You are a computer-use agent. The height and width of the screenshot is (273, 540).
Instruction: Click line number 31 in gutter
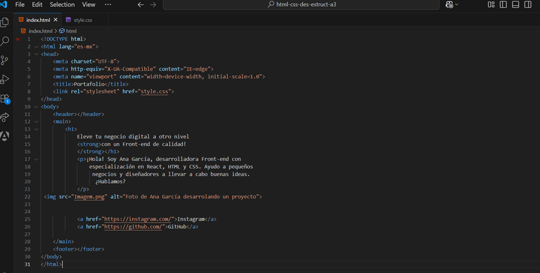[x=27, y=264]
